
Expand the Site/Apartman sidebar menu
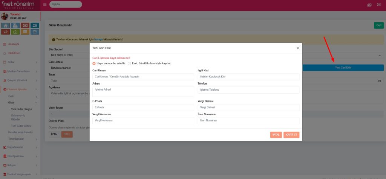(20, 156)
